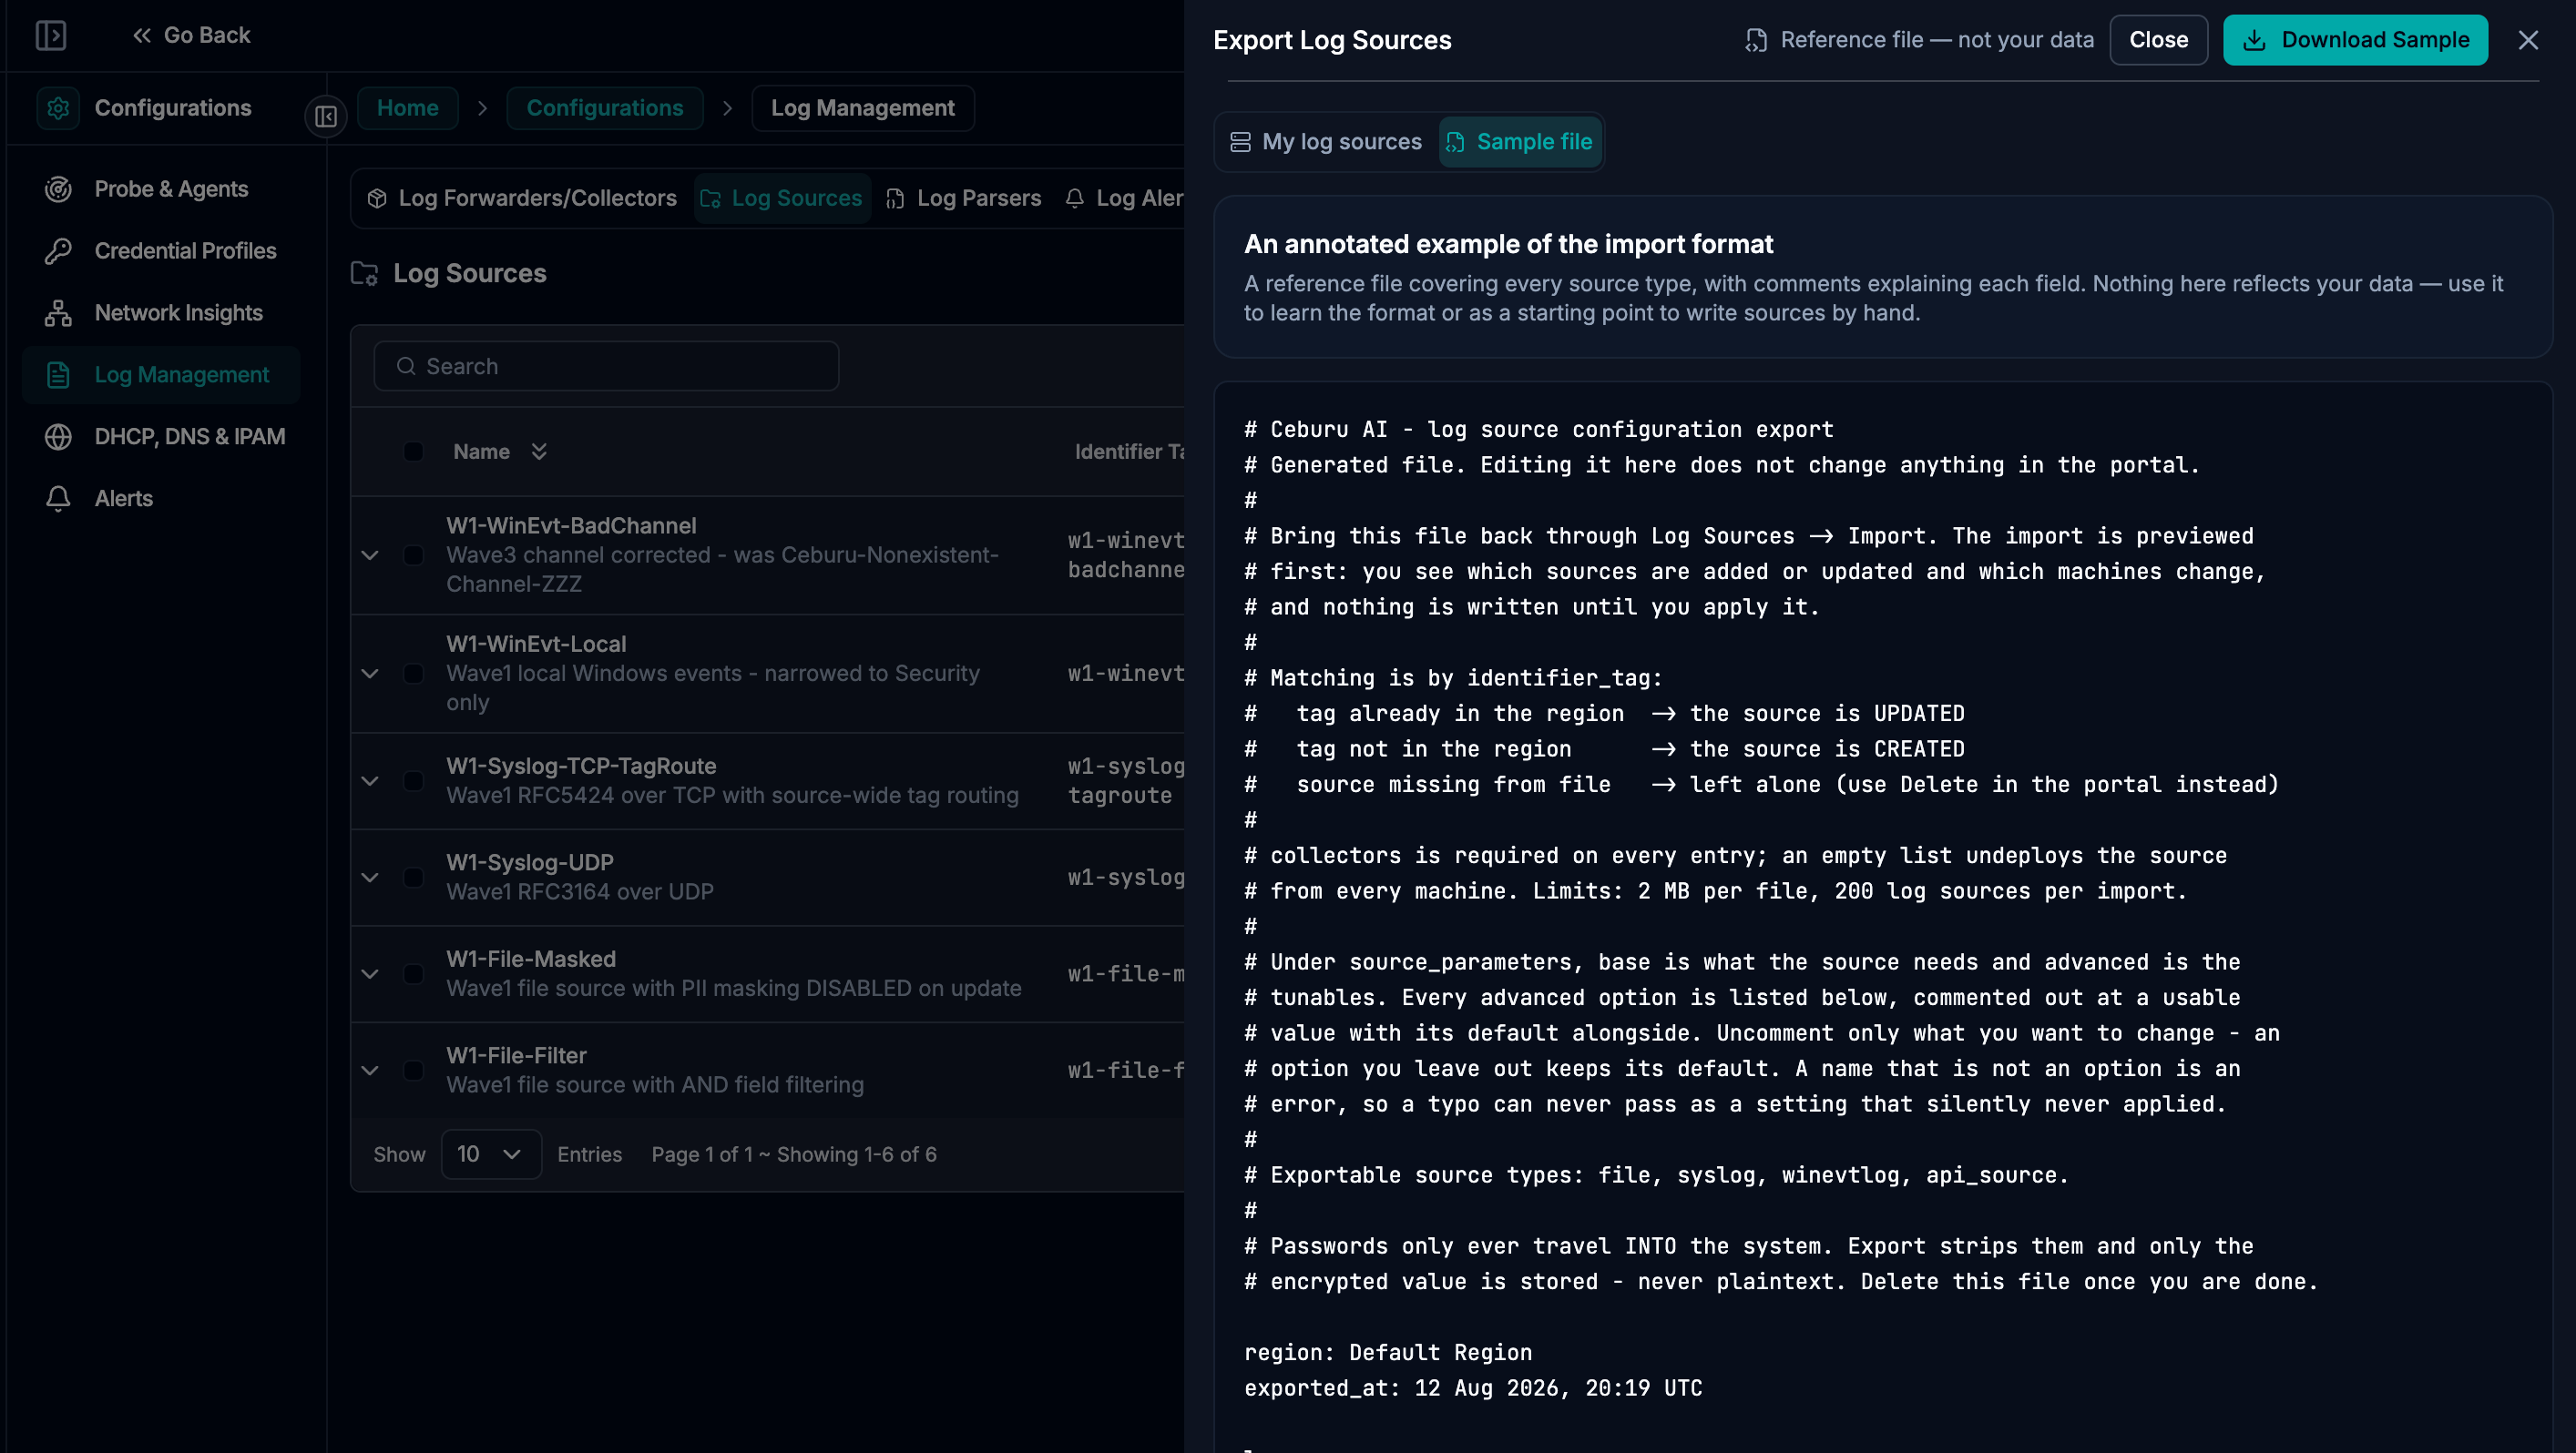Switch to My log sources tab
Viewport: 2576px width, 1453px height.
(x=1325, y=142)
